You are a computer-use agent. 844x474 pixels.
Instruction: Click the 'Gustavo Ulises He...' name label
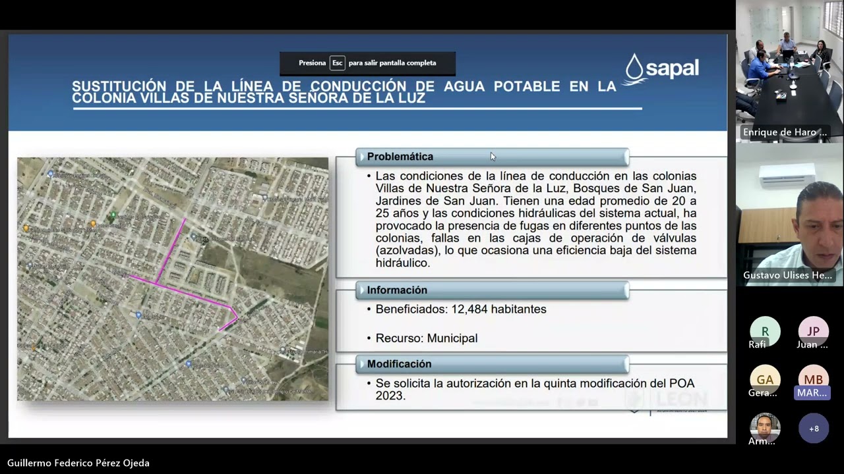787,275
